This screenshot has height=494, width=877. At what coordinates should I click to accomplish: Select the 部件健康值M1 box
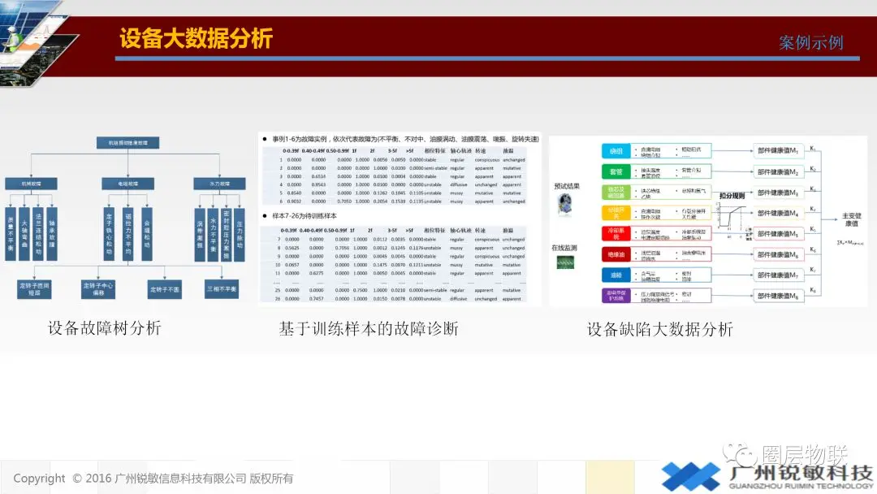point(779,150)
